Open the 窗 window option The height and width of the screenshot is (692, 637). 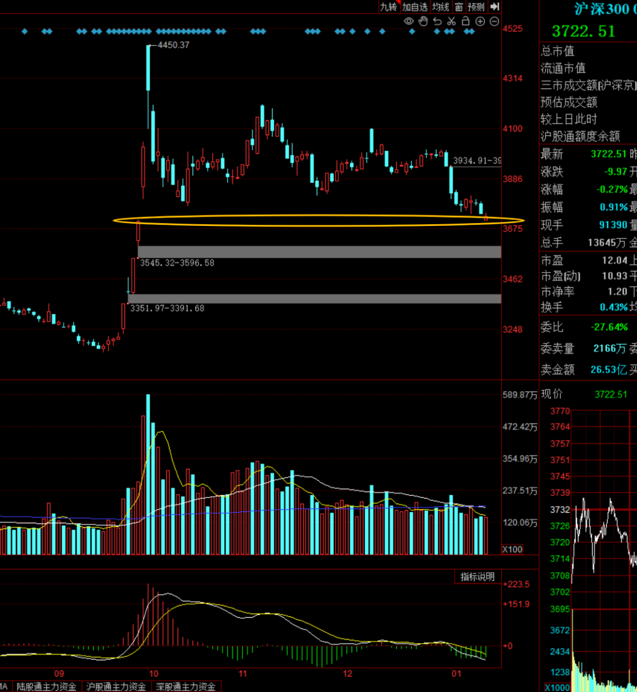point(458,6)
